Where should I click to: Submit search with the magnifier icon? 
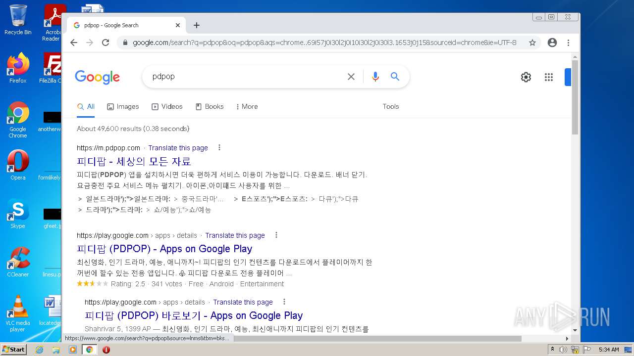(395, 77)
